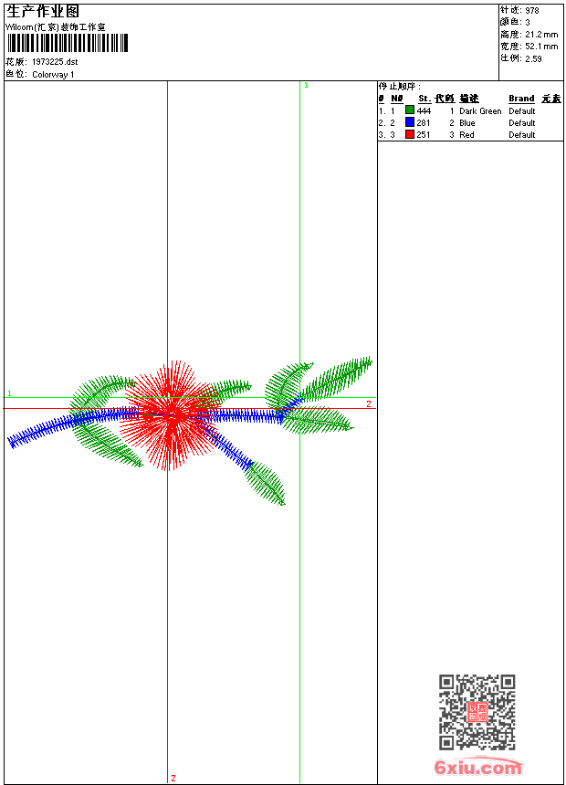Click stitch count 281 in color list
The height and width of the screenshot is (785, 566).
point(424,123)
